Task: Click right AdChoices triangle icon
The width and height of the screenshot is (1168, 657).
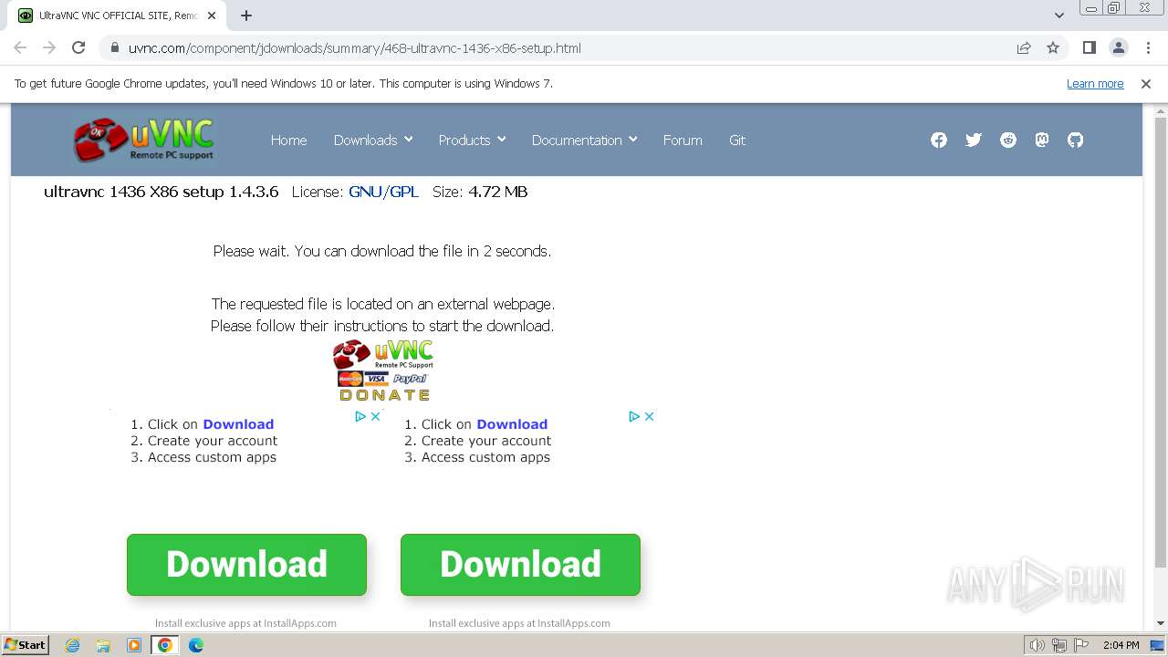Action: coord(634,416)
